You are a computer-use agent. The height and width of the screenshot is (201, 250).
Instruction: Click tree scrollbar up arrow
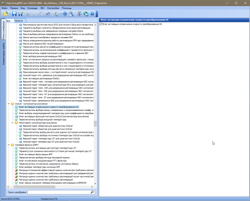(x=95, y=25)
